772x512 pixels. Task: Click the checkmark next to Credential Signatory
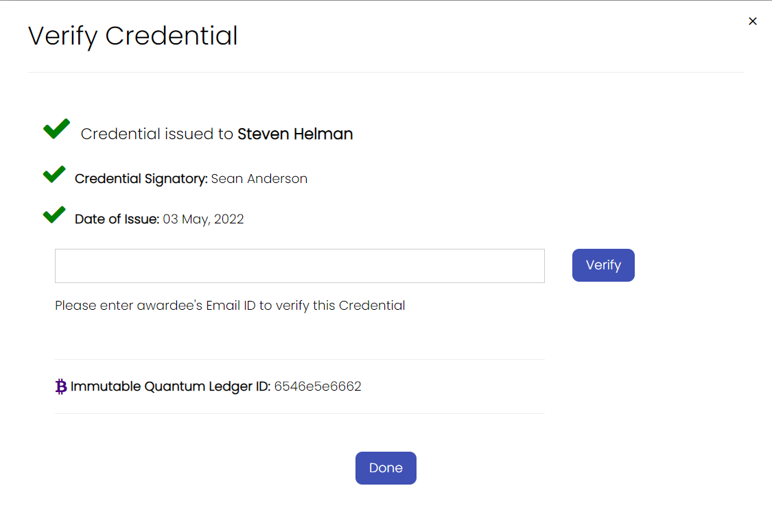pos(54,175)
